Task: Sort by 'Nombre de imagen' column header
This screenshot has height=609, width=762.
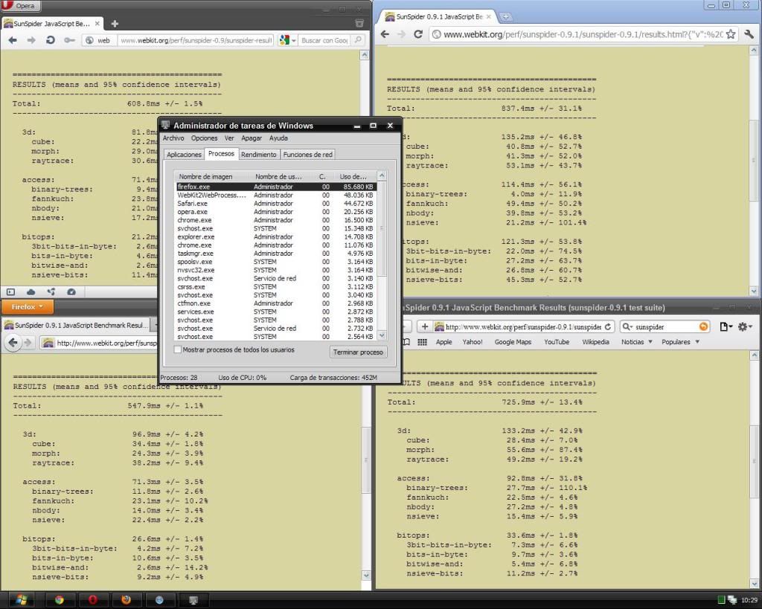Action: tap(213, 177)
